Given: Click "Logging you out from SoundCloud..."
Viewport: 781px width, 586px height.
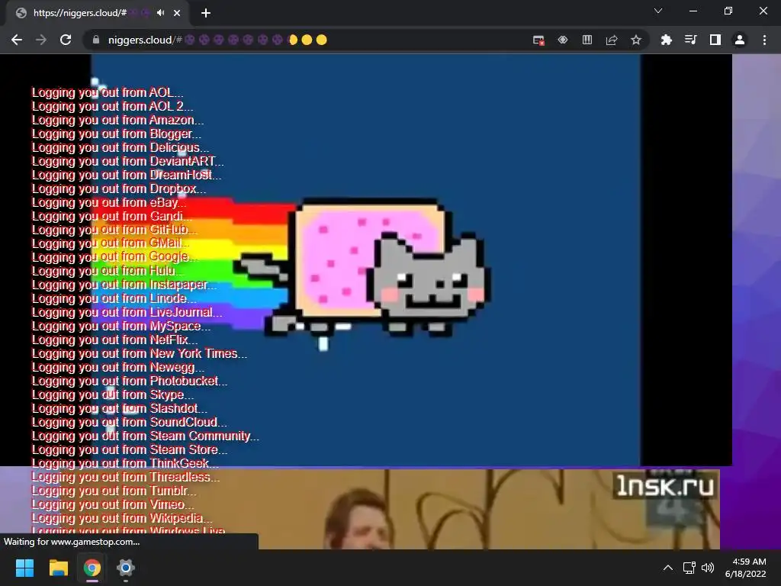Looking at the screenshot, I should 129,423.
